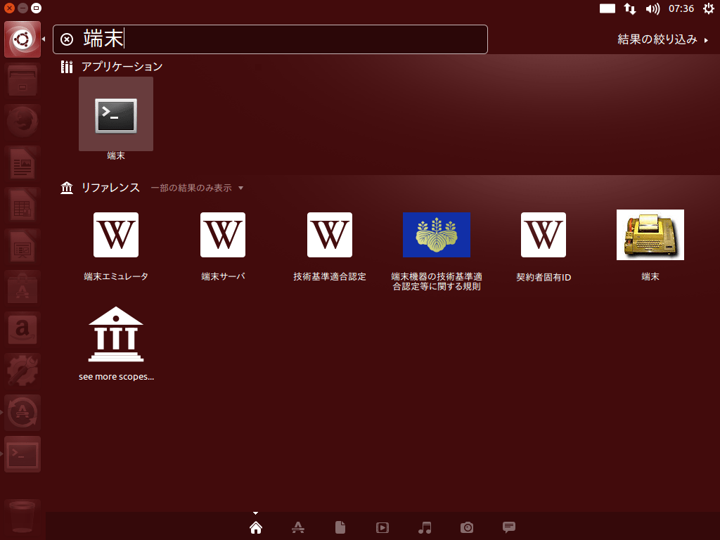Viewport: 720px width, 540px height.
Task: Open the Ubuntu Software Center
Action: click(x=22, y=288)
